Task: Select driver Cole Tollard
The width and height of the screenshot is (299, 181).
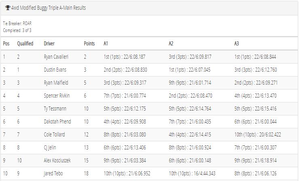Action: coord(54,134)
